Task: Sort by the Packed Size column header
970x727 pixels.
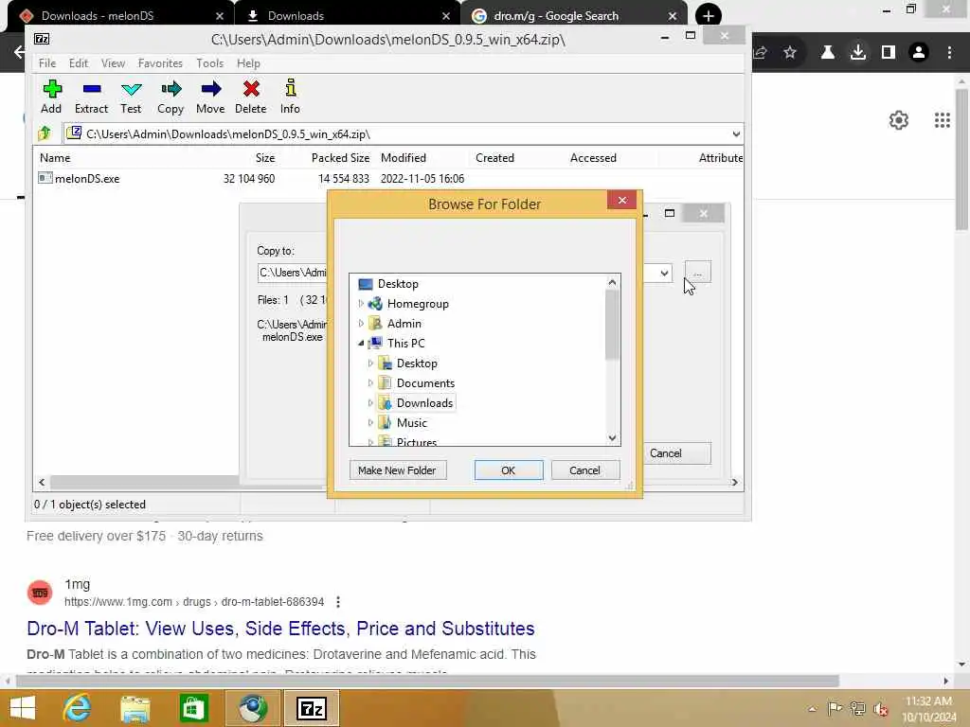Action: pyautogui.click(x=340, y=158)
